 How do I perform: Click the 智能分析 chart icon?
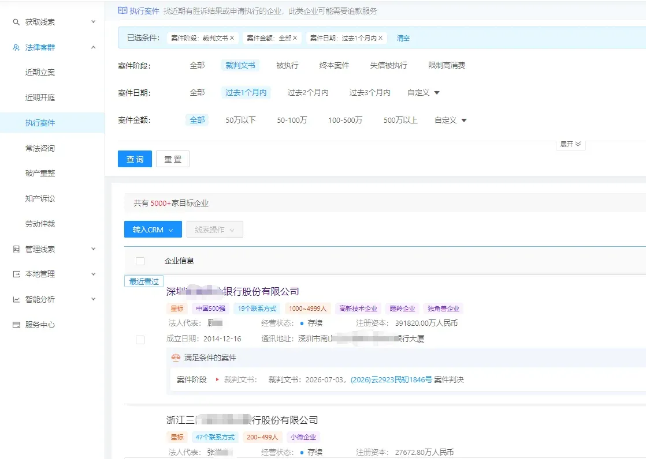coord(16,299)
